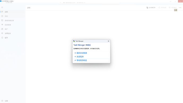The image size is (183, 103).
Task: Open 设置 (Settings) at sidebar bottom
Action: click(12, 101)
